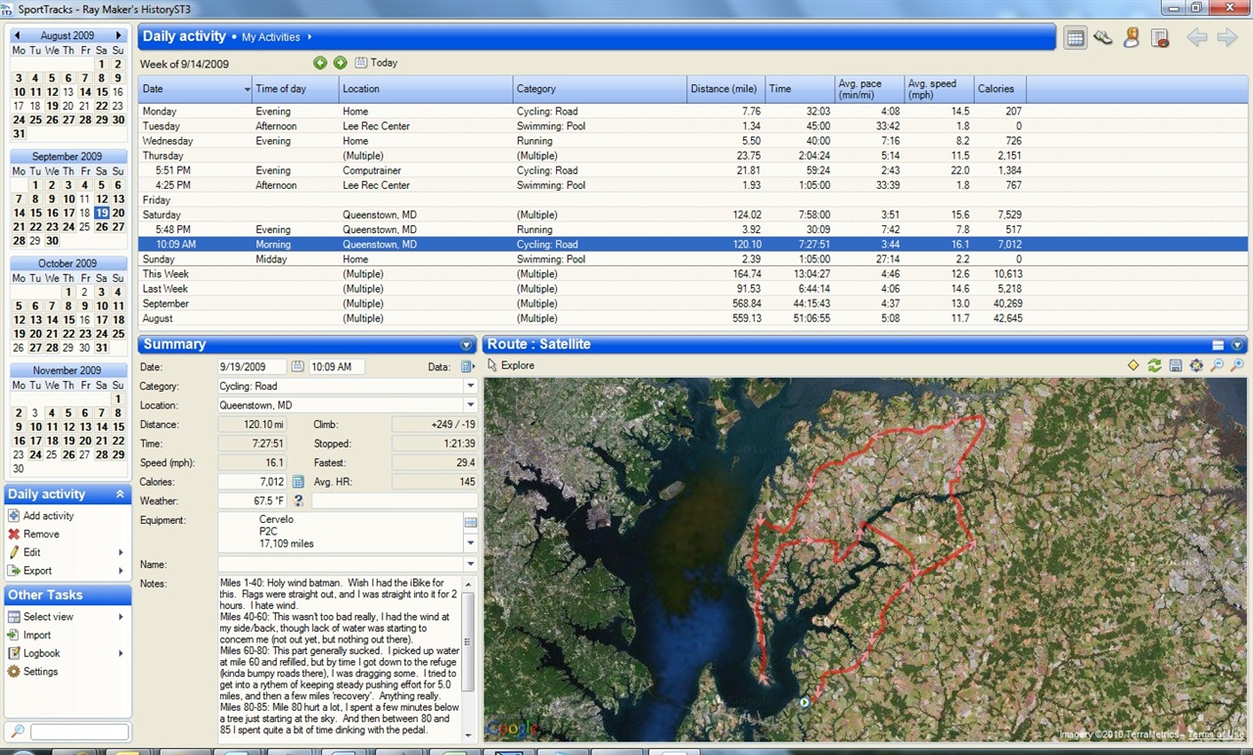Open the Equipment view shoe icon
Screen dimensions: 1253x755
coord(1103,38)
